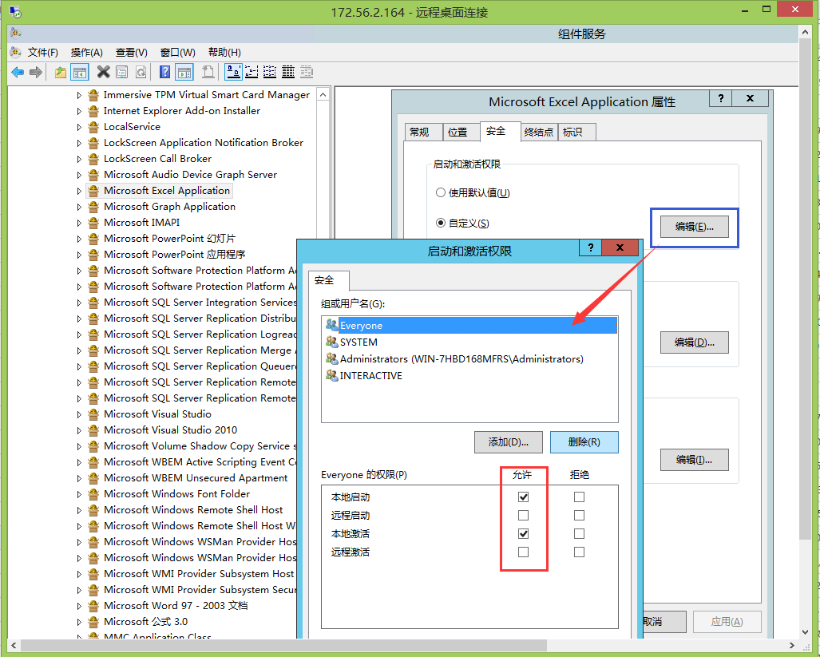Enable 远程激活 permission checkbox
The height and width of the screenshot is (657, 820).
(524, 552)
